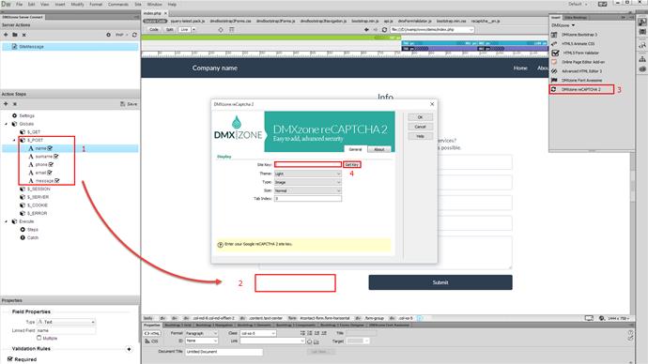Image resolution: width=648 pixels, height=364 pixels.
Task: Click the Site Key input field
Action: (x=308, y=165)
